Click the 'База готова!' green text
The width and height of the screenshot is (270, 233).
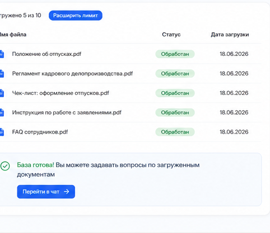tap(35, 165)
